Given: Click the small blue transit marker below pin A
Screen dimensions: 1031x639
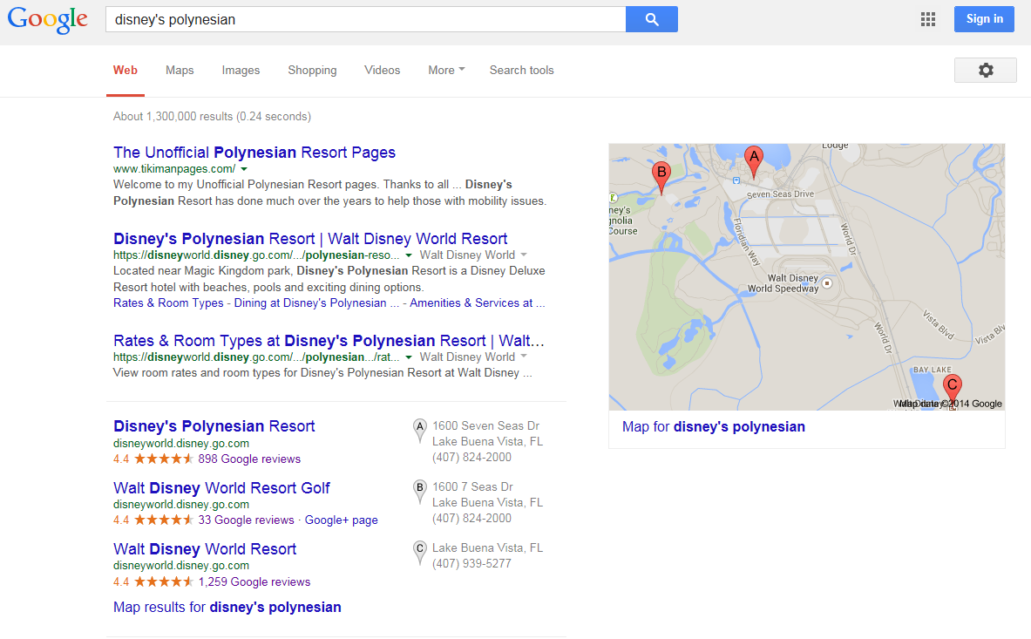Looking at the screenshot, I should pos(736,180).
